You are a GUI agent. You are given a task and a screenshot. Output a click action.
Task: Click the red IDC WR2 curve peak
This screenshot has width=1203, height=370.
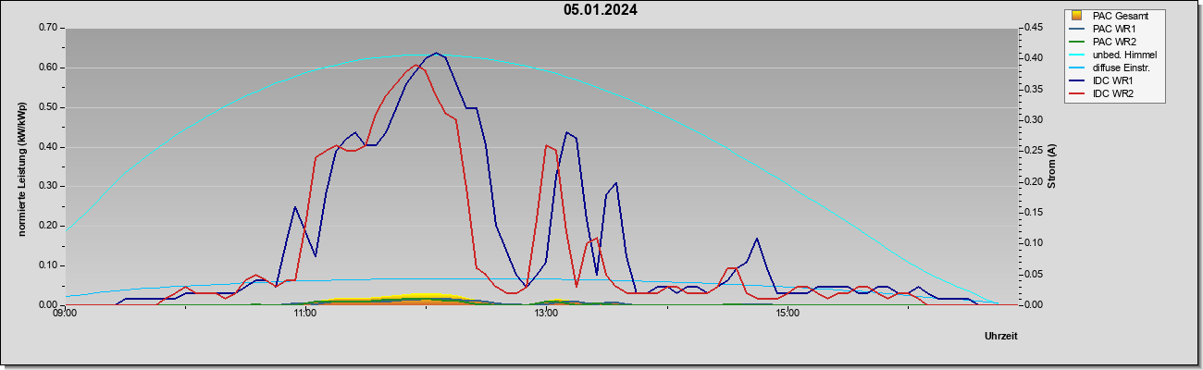pos(416,65)
